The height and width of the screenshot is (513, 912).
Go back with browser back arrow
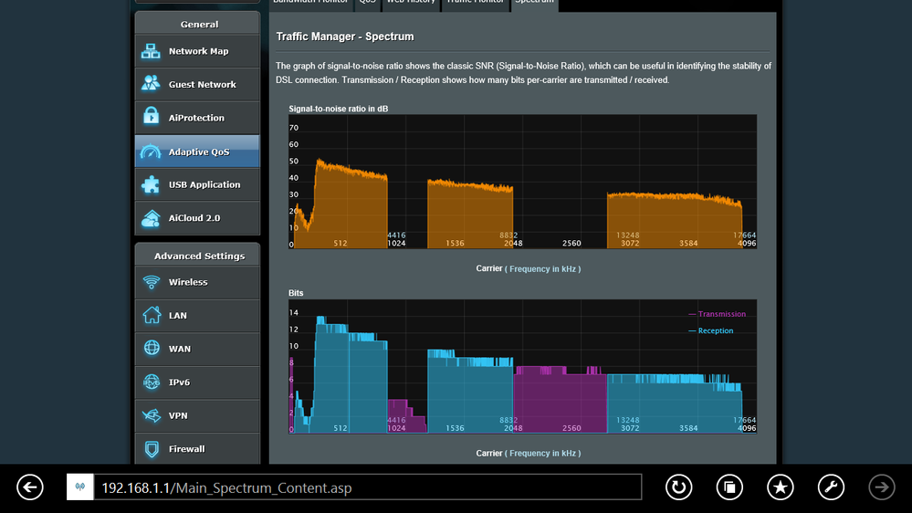(30, 487)
